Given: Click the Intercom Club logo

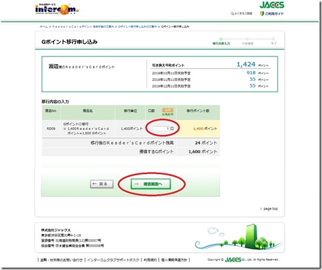Looking at the screenshot, I should pyautogui.click(x=57, y=9).
